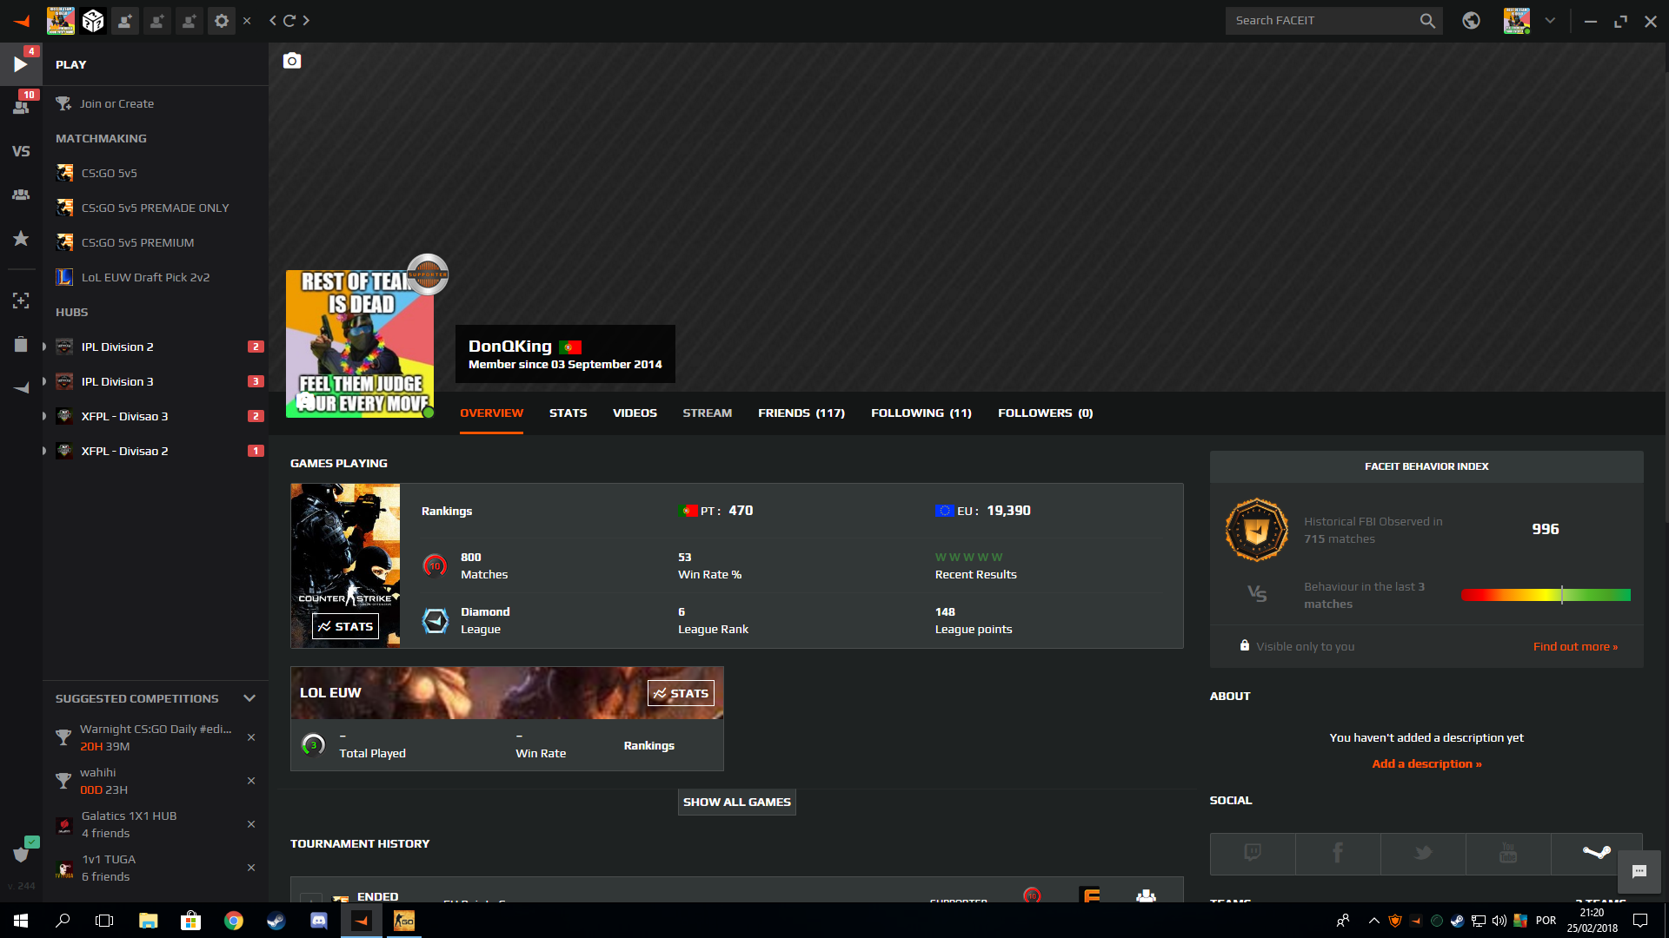Image resolution: width=1669 pixels, height=938 pixels.
Task: Click the refresh arrow in top bar
Action: pos(289,21)
